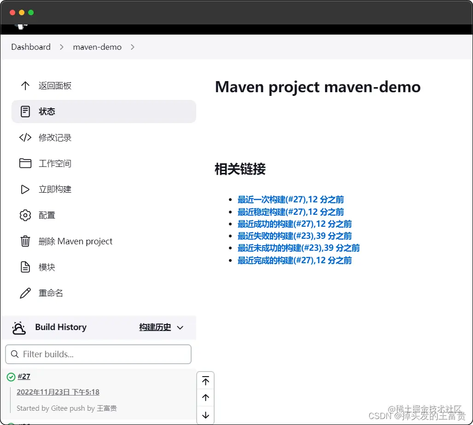Click 'Started by Gitee push by 王富贵' text
Screen dimensions: 473x425
[67, 408]
